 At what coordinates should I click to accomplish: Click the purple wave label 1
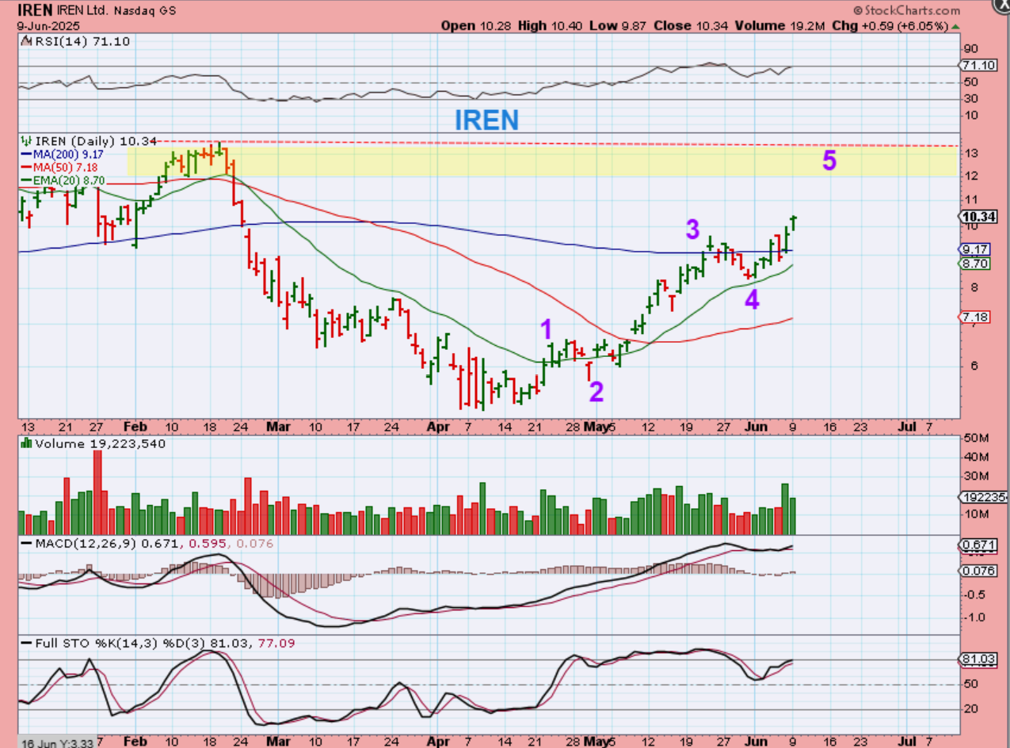tap(547, 329)
